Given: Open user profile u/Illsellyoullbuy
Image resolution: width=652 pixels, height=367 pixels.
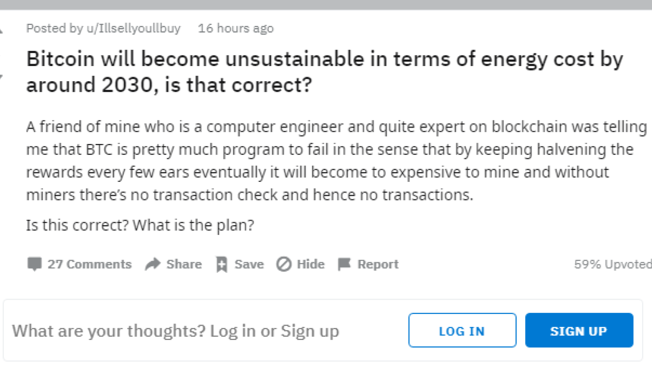Looking at the screenshot, I should point(133,28).
